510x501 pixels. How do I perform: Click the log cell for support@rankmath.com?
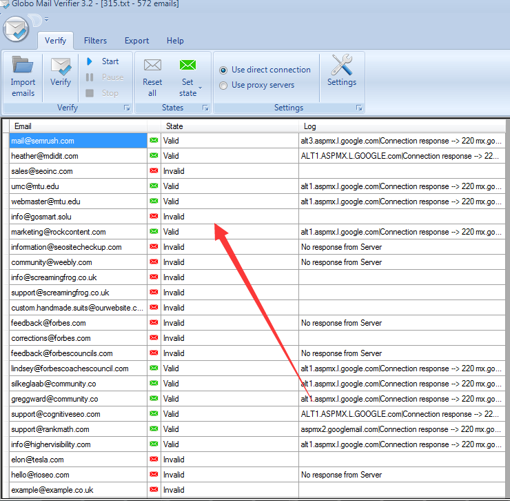(402, 429)
